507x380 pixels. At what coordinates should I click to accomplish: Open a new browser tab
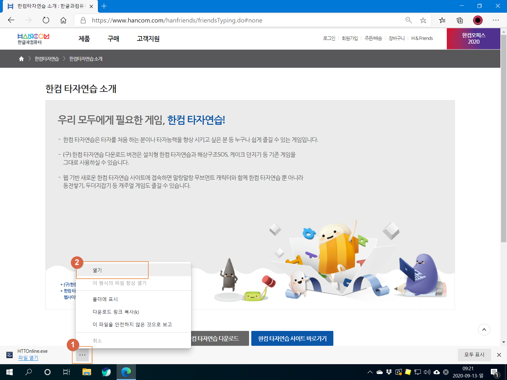104,6
